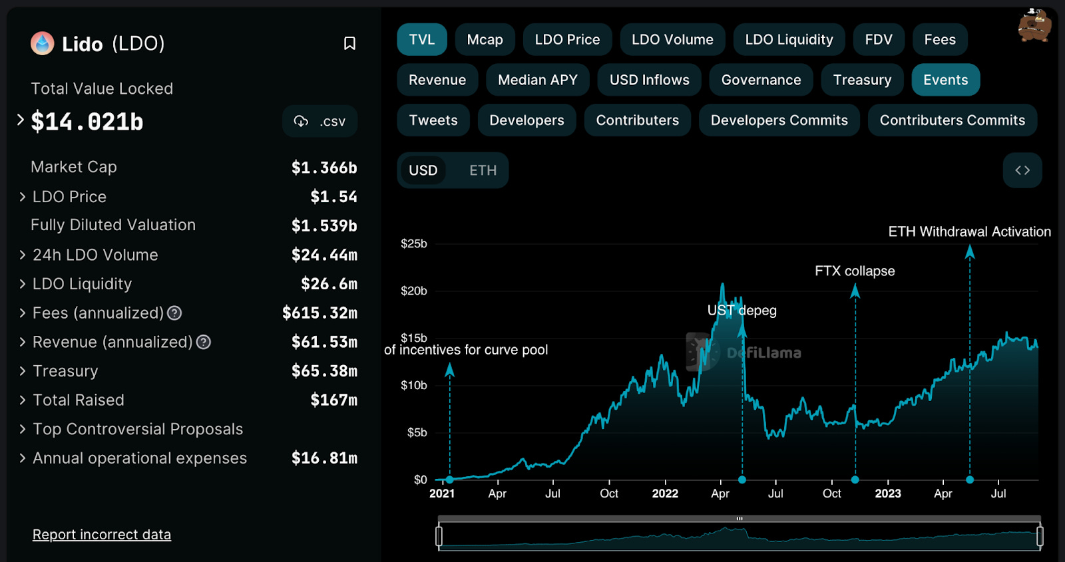Open the embed chart code icon

[1022, 170]
